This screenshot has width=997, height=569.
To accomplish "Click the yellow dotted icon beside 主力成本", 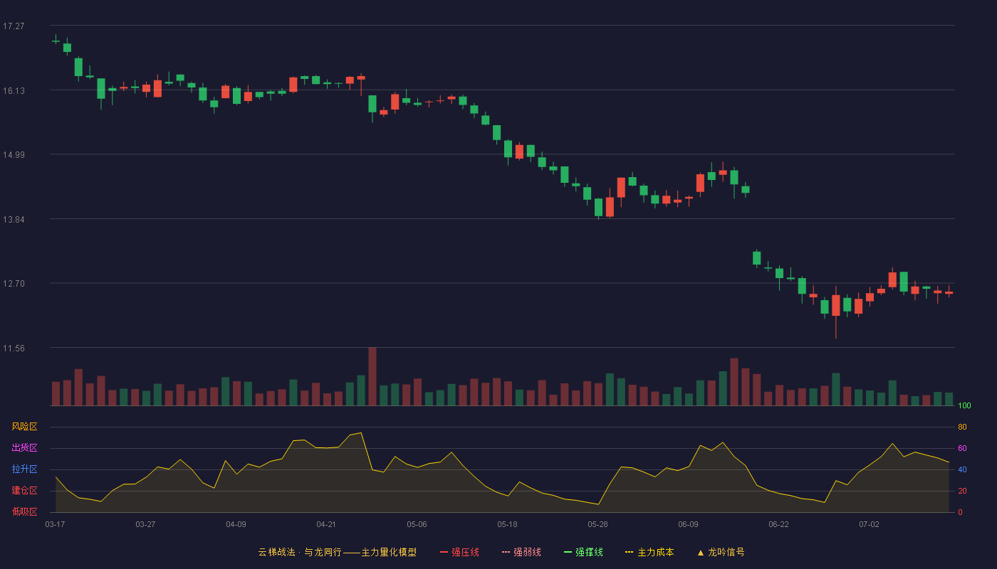I will tap(629, 552).
